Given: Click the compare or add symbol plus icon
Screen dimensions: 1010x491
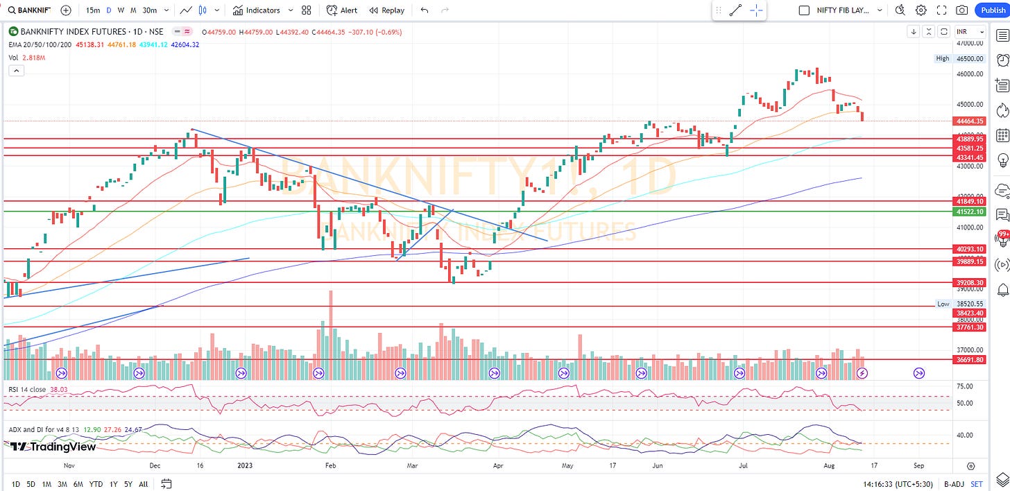Looking at the screenshot, I should [66, 10].
